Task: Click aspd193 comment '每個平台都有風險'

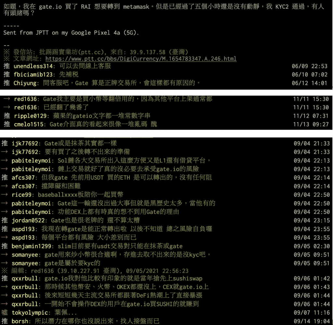Action: (89, 237)
